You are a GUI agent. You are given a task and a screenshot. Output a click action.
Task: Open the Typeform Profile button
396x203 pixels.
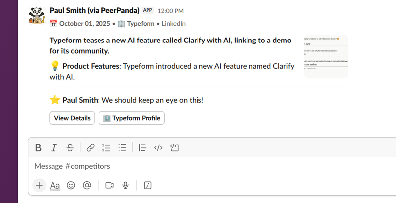pyautogui.click(x=132, y=118)
